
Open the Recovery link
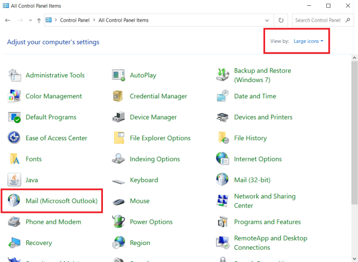(39, 243)
